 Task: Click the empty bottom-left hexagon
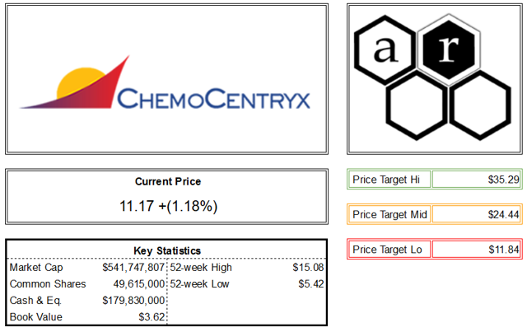click(417, 105)
